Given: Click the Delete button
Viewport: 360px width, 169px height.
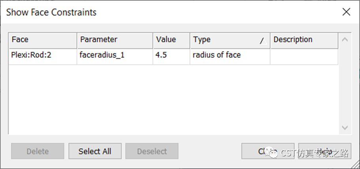Looking at the screenshot, I should pyautogui.click(x=38, y=151).
